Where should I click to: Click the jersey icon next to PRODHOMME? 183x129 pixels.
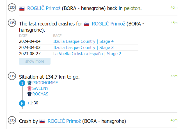pyautogui.click(x=29, y=83)
